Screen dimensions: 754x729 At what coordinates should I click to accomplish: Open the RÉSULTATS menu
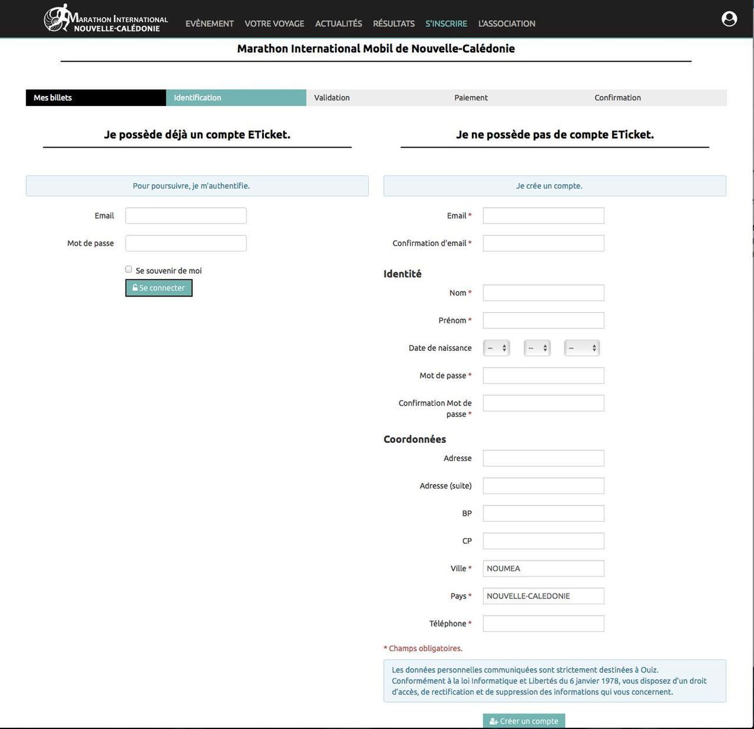click(x=393, y=24)
